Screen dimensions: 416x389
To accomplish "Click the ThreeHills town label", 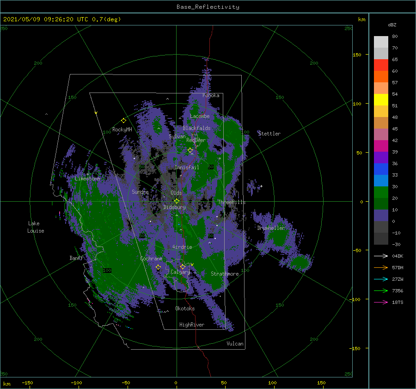I will [x=232, y=202].
